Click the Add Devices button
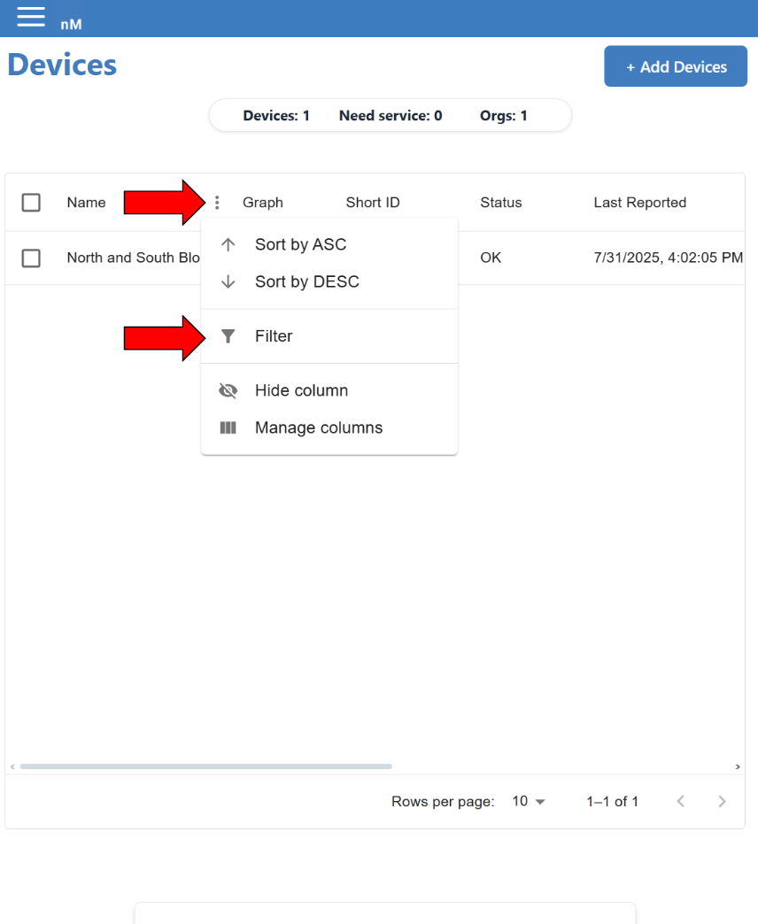758x924 pixels. pos(676,66)
